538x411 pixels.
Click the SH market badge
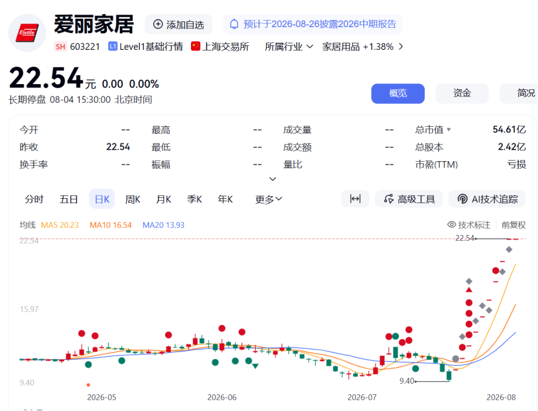click(x=60, y=47)
